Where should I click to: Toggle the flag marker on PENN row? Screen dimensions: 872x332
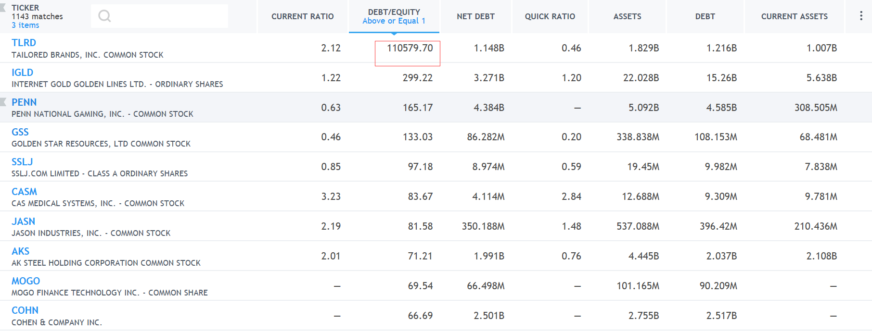tap(3, 102)
